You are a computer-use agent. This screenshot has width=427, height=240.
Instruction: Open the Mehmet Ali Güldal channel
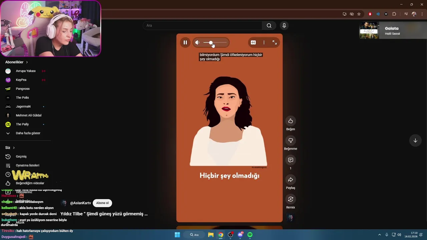25,115
